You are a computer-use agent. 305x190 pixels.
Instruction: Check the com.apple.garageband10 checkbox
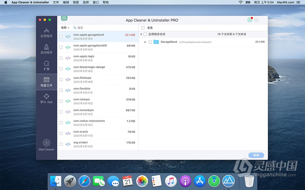point(61,47)
